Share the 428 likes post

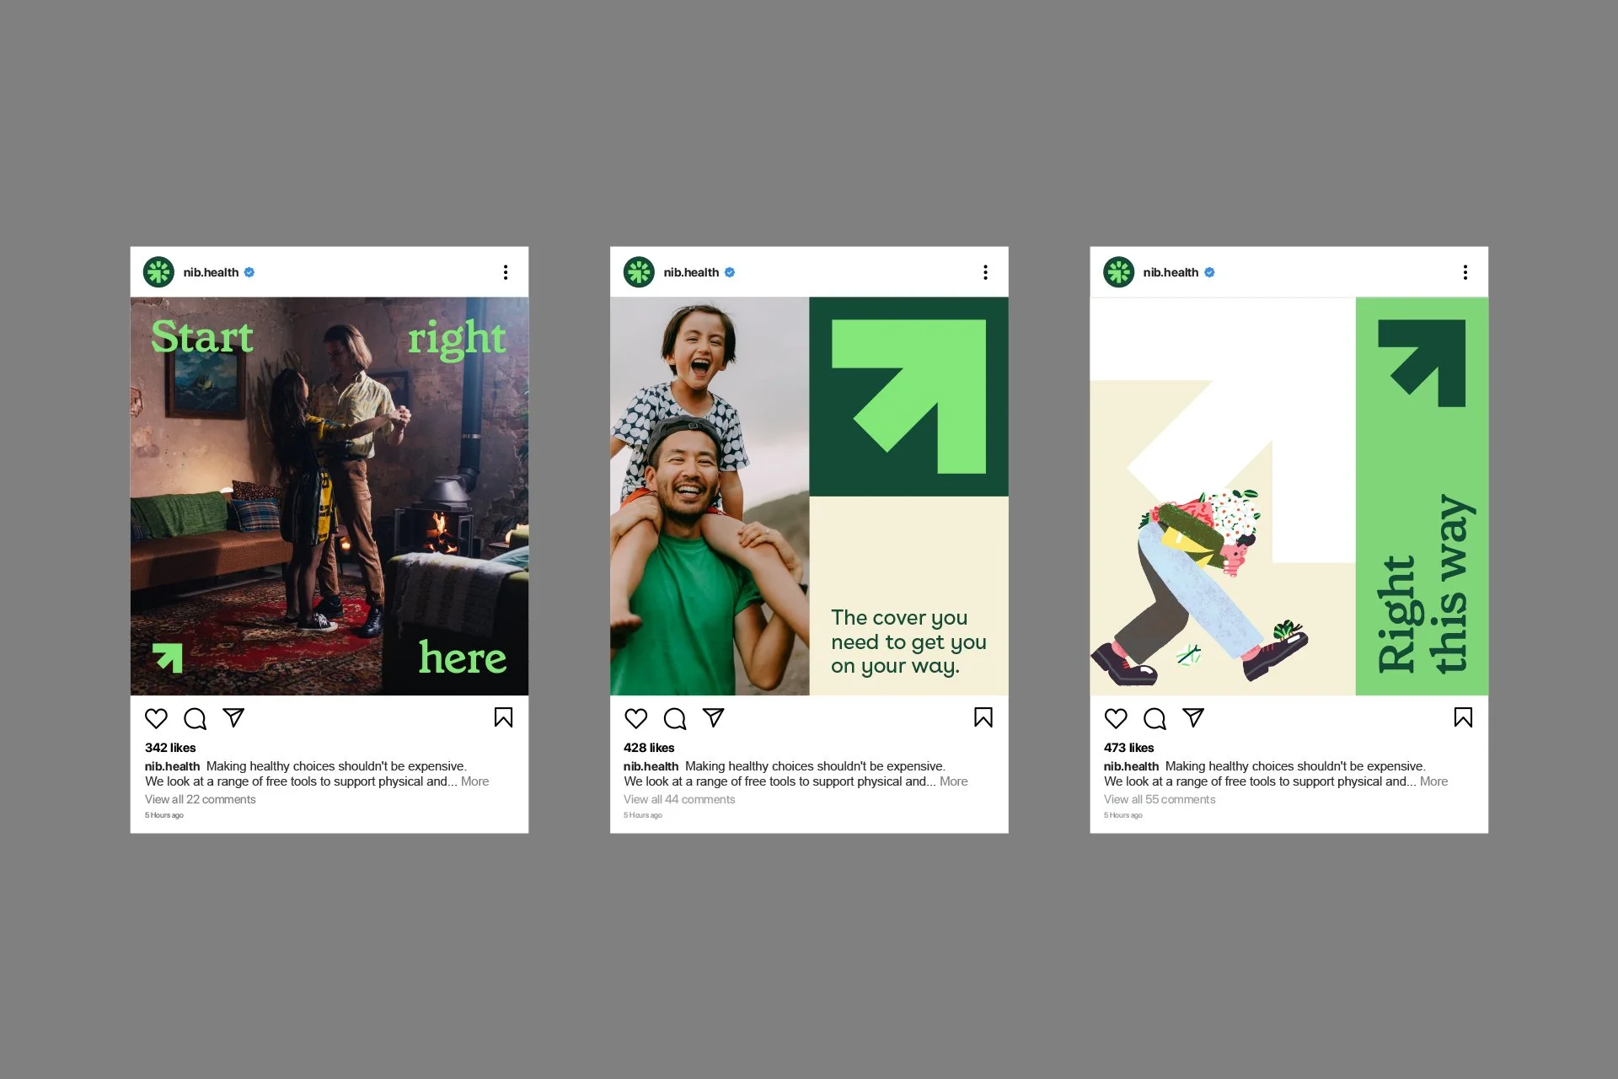(x=713, y=717)
